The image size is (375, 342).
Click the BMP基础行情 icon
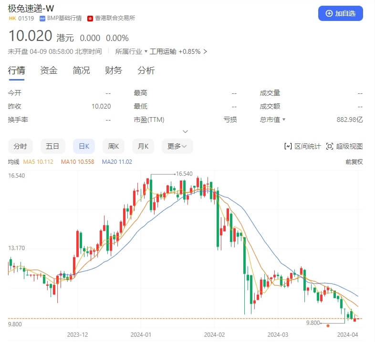[x=42, y=18]
